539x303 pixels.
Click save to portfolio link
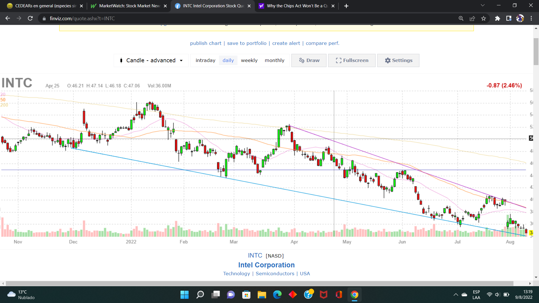246,43
